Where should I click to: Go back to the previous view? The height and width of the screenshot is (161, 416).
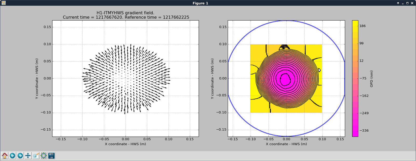pos(12,156)
